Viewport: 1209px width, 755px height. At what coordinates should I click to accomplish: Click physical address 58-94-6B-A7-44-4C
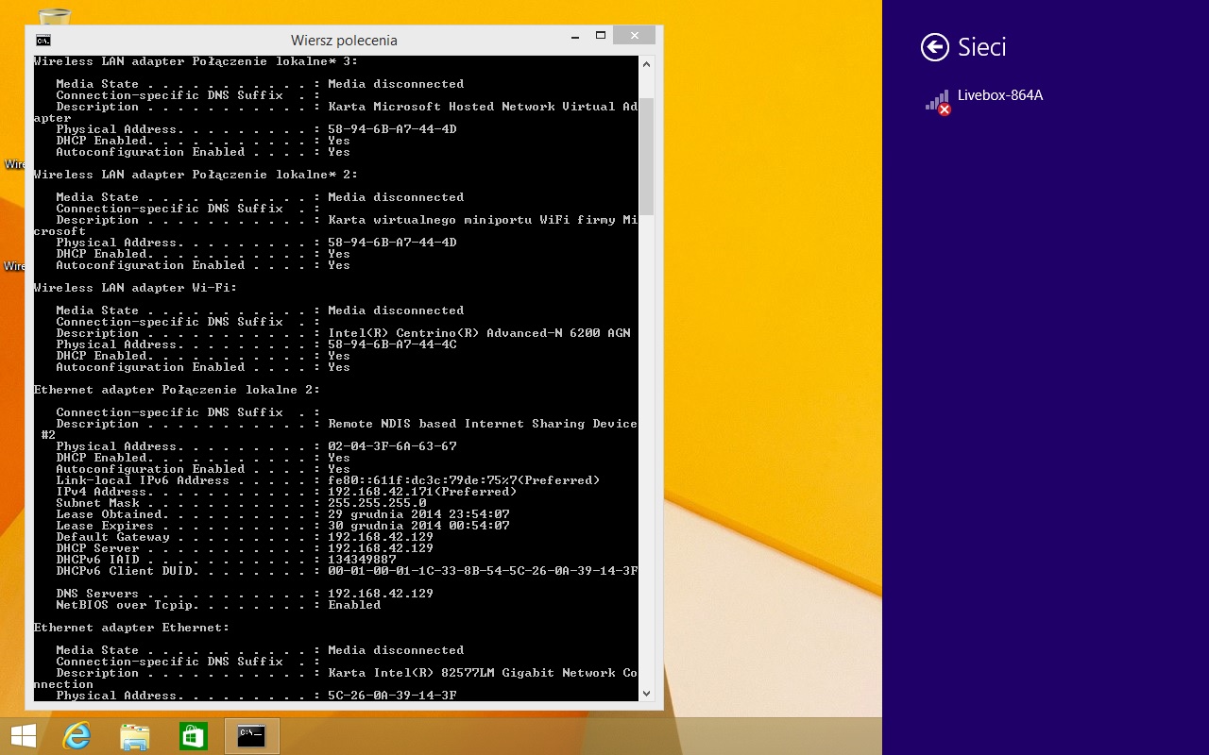(x=392, y=344)
